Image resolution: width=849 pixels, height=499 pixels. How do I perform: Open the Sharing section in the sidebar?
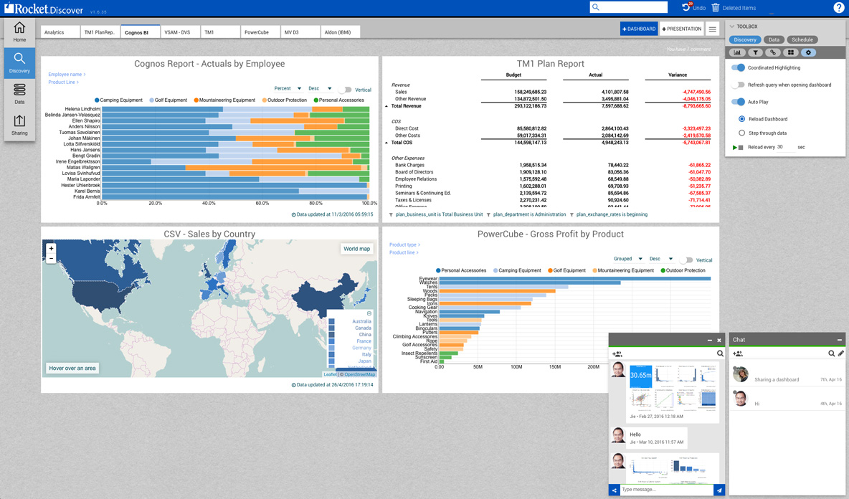[19, 125]
